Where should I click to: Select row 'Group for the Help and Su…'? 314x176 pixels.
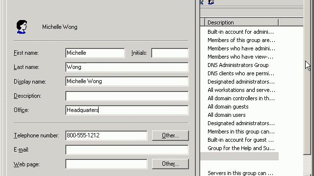coord(241,148)
